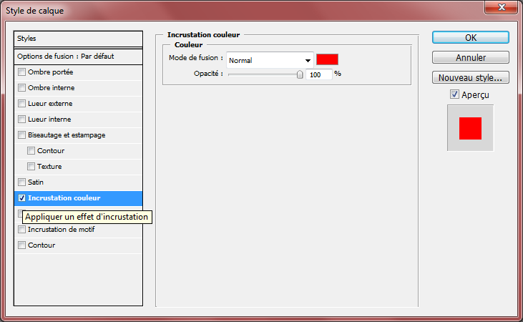The image size is (523, 322).
Task: Enable the Ombre portée checkbox
Action: point(22,72)
